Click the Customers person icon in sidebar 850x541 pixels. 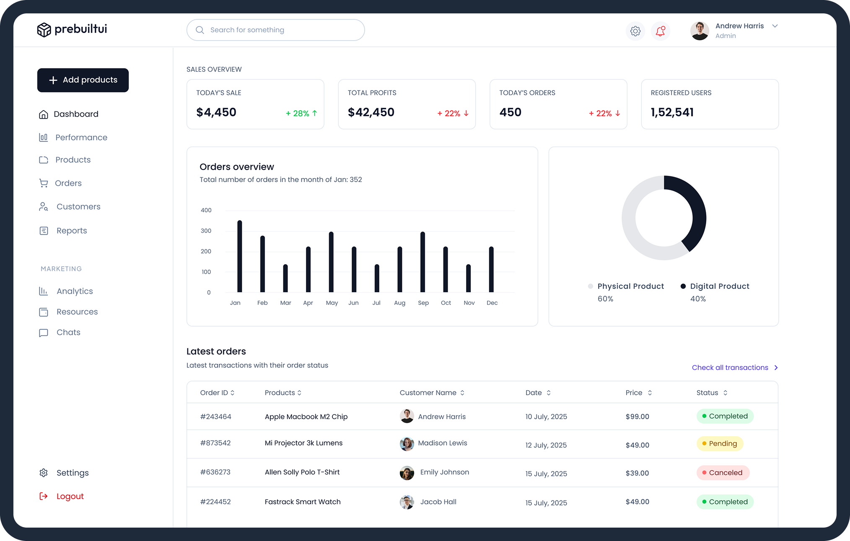coord(44,206)
